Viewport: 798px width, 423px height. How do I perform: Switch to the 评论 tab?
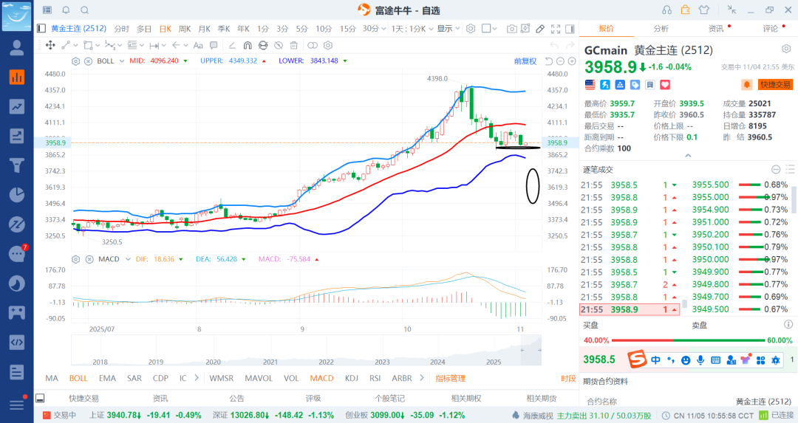pos(770,29)
